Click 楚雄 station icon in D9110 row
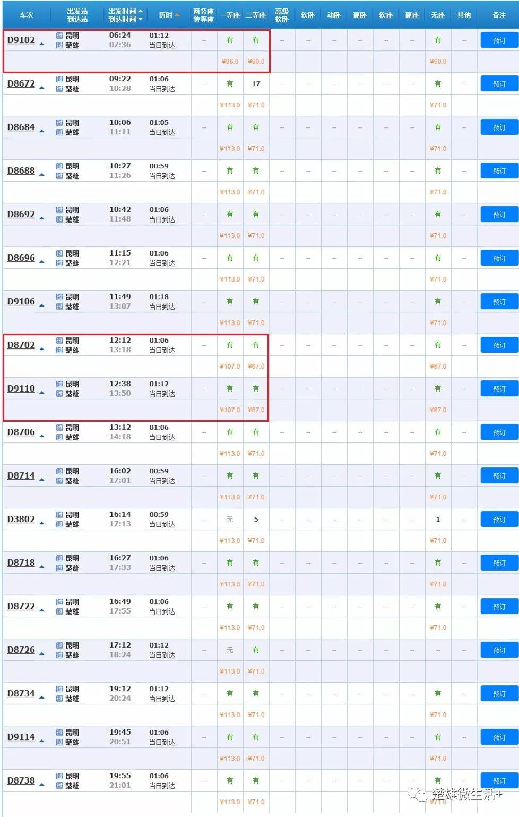 tap(59, 394)
